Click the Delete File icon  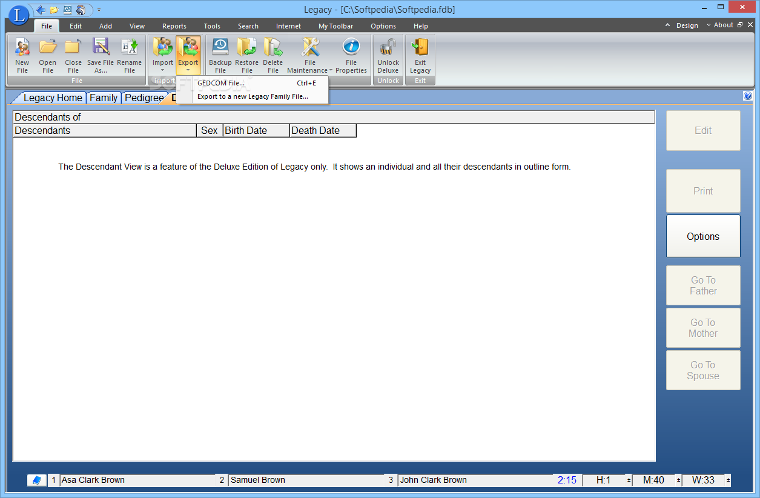(x=273, y=47)
